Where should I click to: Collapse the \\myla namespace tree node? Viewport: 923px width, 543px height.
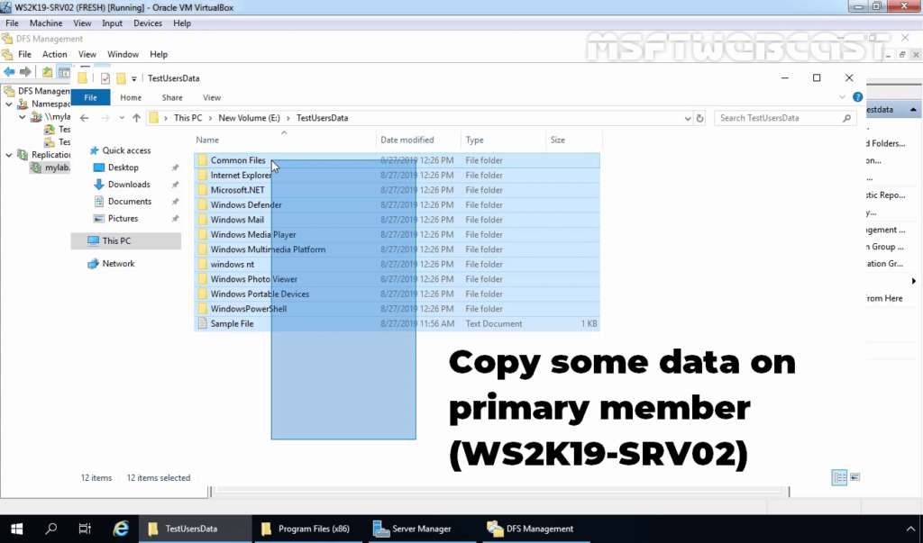23,116
